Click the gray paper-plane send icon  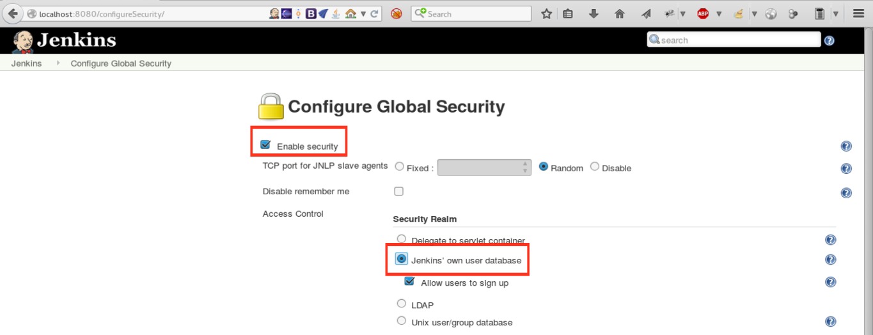646,13
